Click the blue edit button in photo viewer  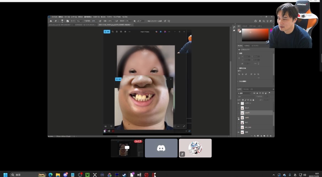coord(107,32)
